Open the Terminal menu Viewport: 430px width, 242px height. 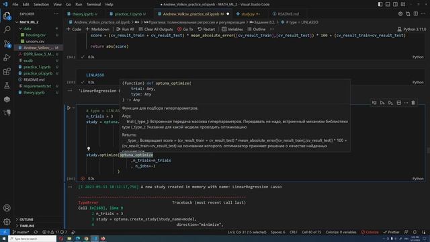[93, 5]
